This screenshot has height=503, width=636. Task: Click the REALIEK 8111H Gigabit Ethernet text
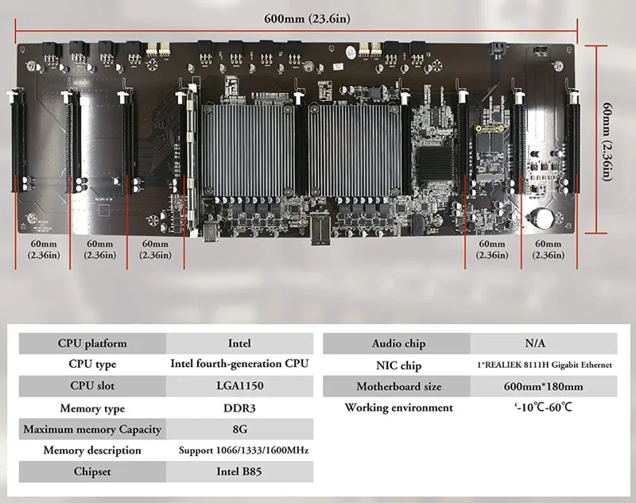pyautogui.click(x=545, y=365)
